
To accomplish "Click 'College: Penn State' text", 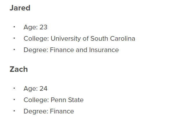I will [53, 100].
